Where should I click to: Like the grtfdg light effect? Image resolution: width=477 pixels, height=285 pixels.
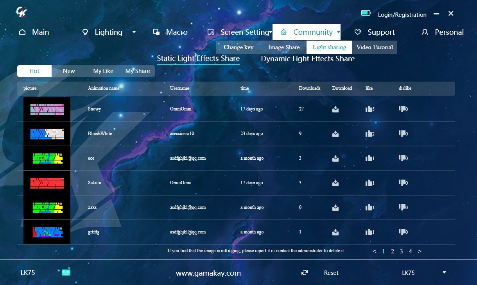(x=369, y=232)
